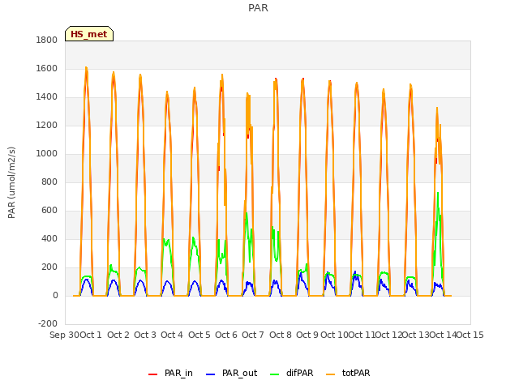Click the 1600 y-axis tick label
Screen dimensions: 519x389
click(47, 68)
